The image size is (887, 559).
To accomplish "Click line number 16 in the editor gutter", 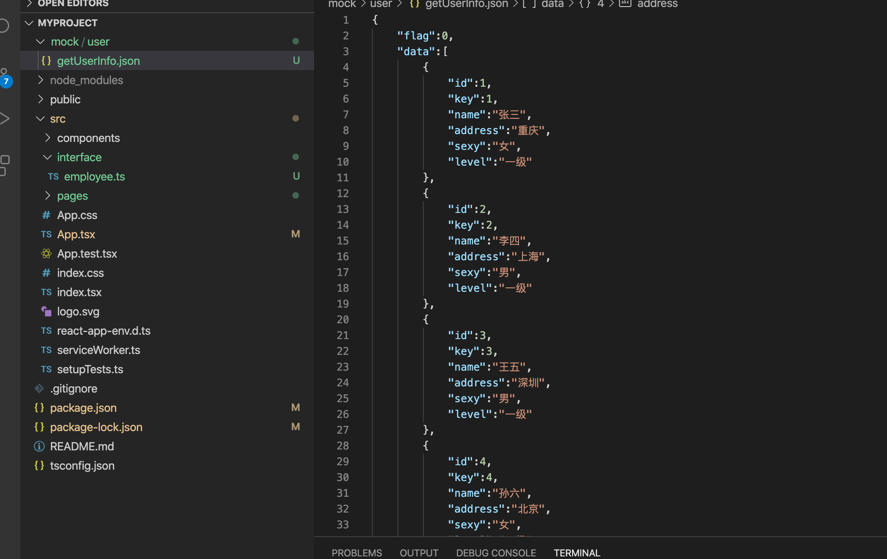I will tap(343, 257).
